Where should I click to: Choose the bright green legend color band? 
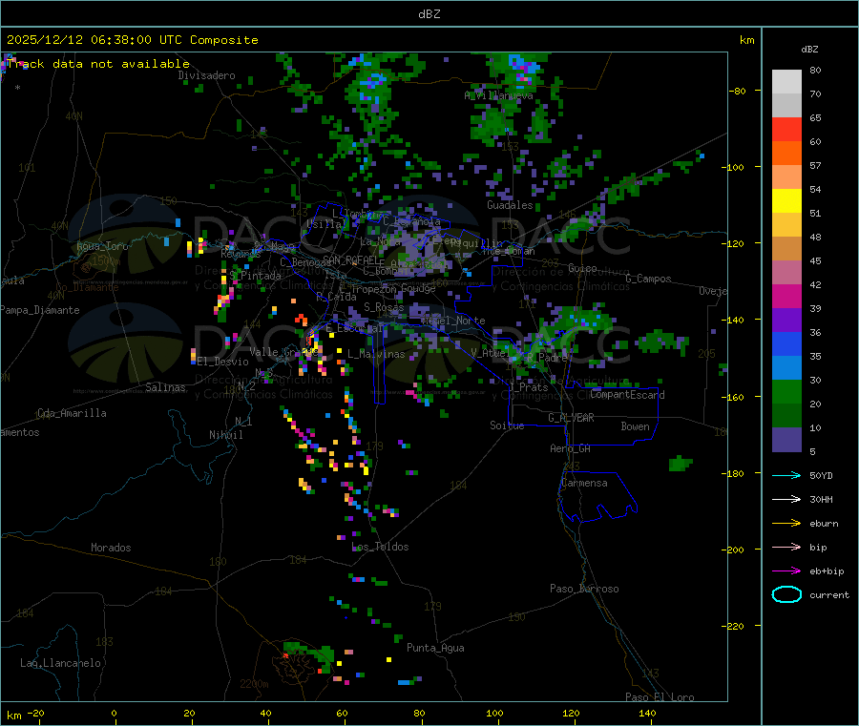pos(786,391)
